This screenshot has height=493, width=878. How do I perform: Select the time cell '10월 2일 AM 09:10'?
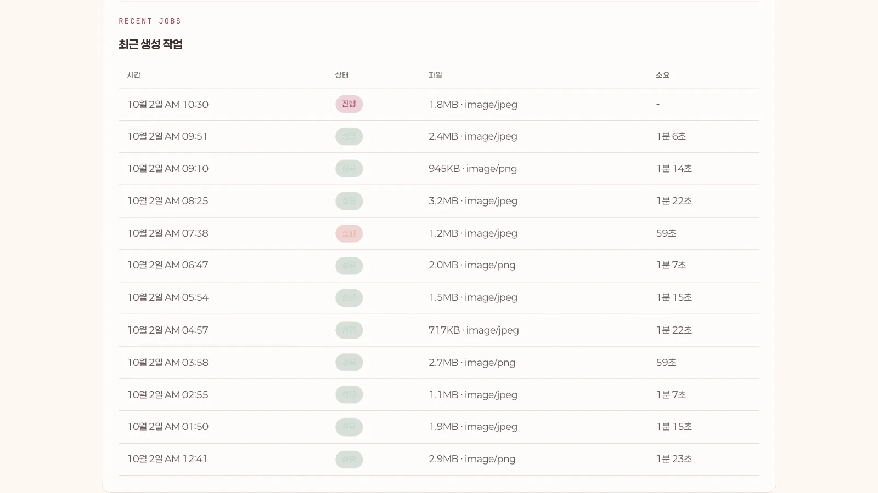pos(168,169)
